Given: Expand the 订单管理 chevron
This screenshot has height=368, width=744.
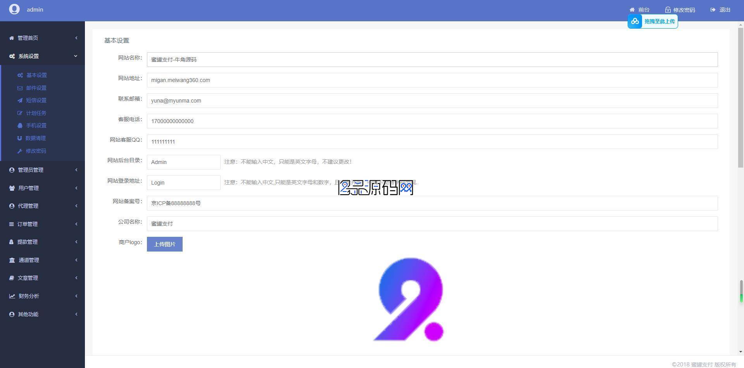Looking at the screenshot, I should tap(76, 224).
